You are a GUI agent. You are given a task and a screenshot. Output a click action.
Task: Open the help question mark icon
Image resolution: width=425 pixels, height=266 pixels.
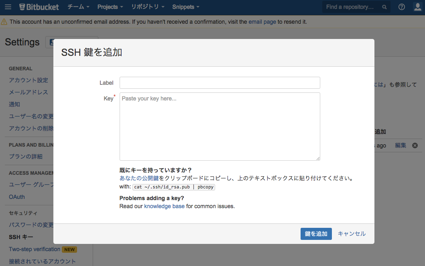click(401, 6)
